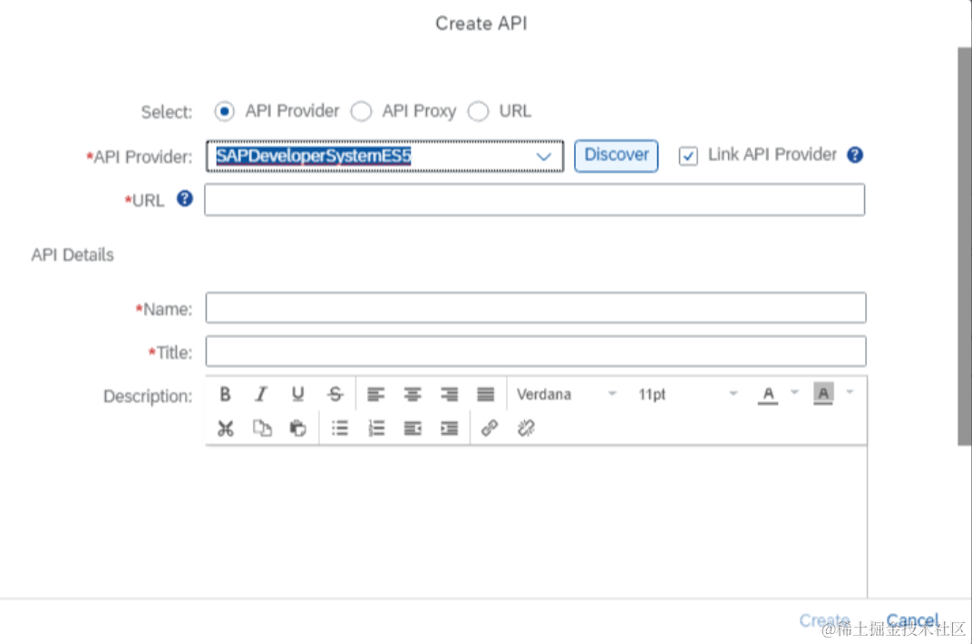Remove hyperlink with unlink icon
Viewport: 972px width, 644px height.
coord(526,428)
